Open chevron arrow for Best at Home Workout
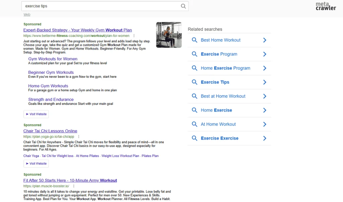This screenshot has width=343, height=202. [265, 96]
